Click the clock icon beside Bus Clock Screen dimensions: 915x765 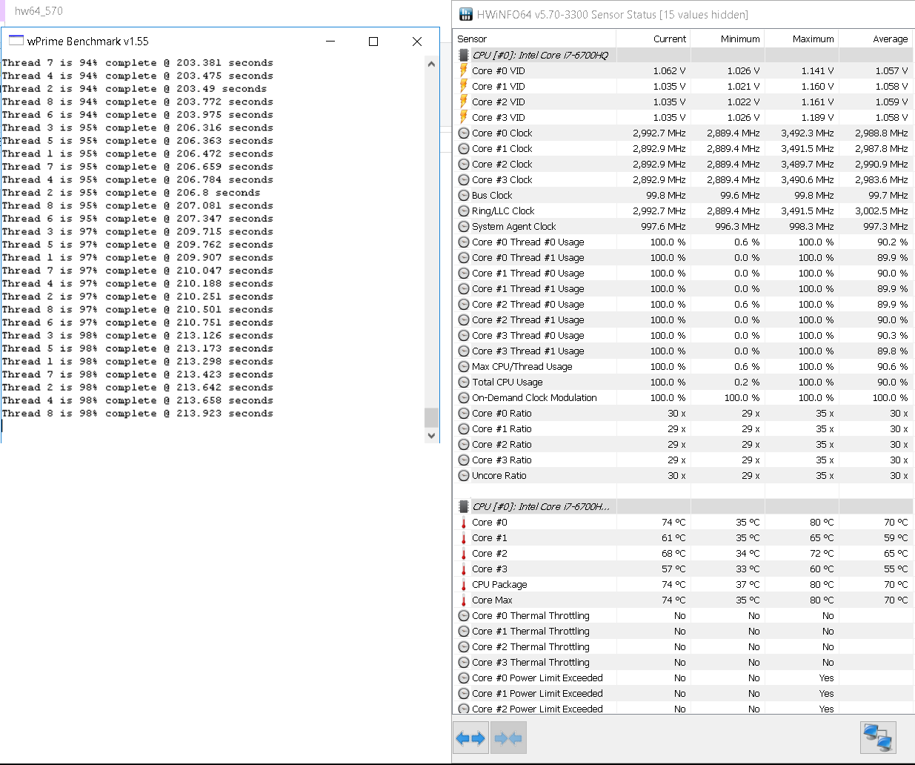click(x=464, y=195)
